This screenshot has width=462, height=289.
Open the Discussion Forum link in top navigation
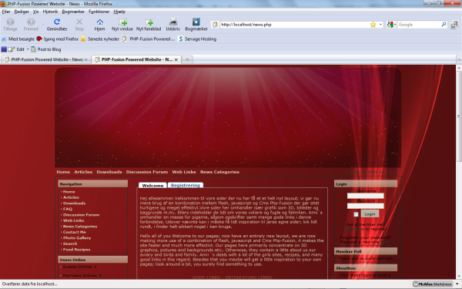tap(147, 172)
